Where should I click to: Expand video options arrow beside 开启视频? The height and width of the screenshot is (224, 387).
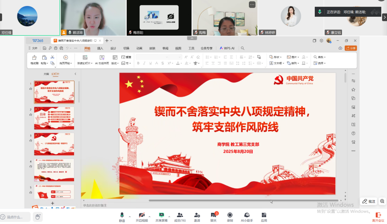(x=149, y=216)
